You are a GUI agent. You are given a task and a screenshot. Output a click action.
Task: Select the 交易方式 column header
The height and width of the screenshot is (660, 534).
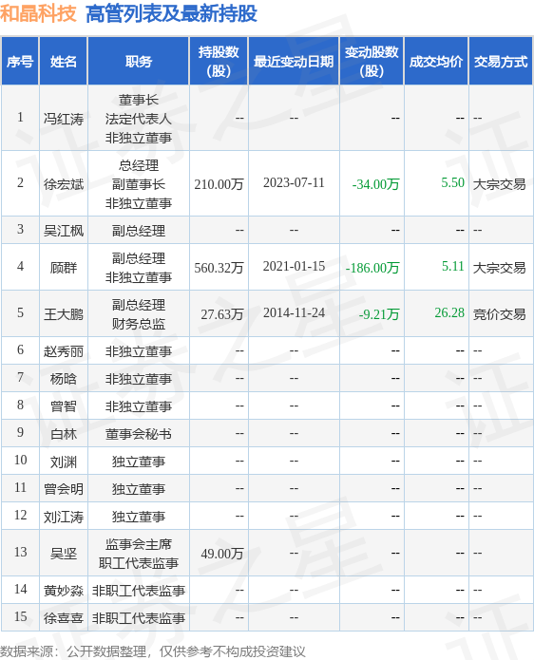click(501, 62)
